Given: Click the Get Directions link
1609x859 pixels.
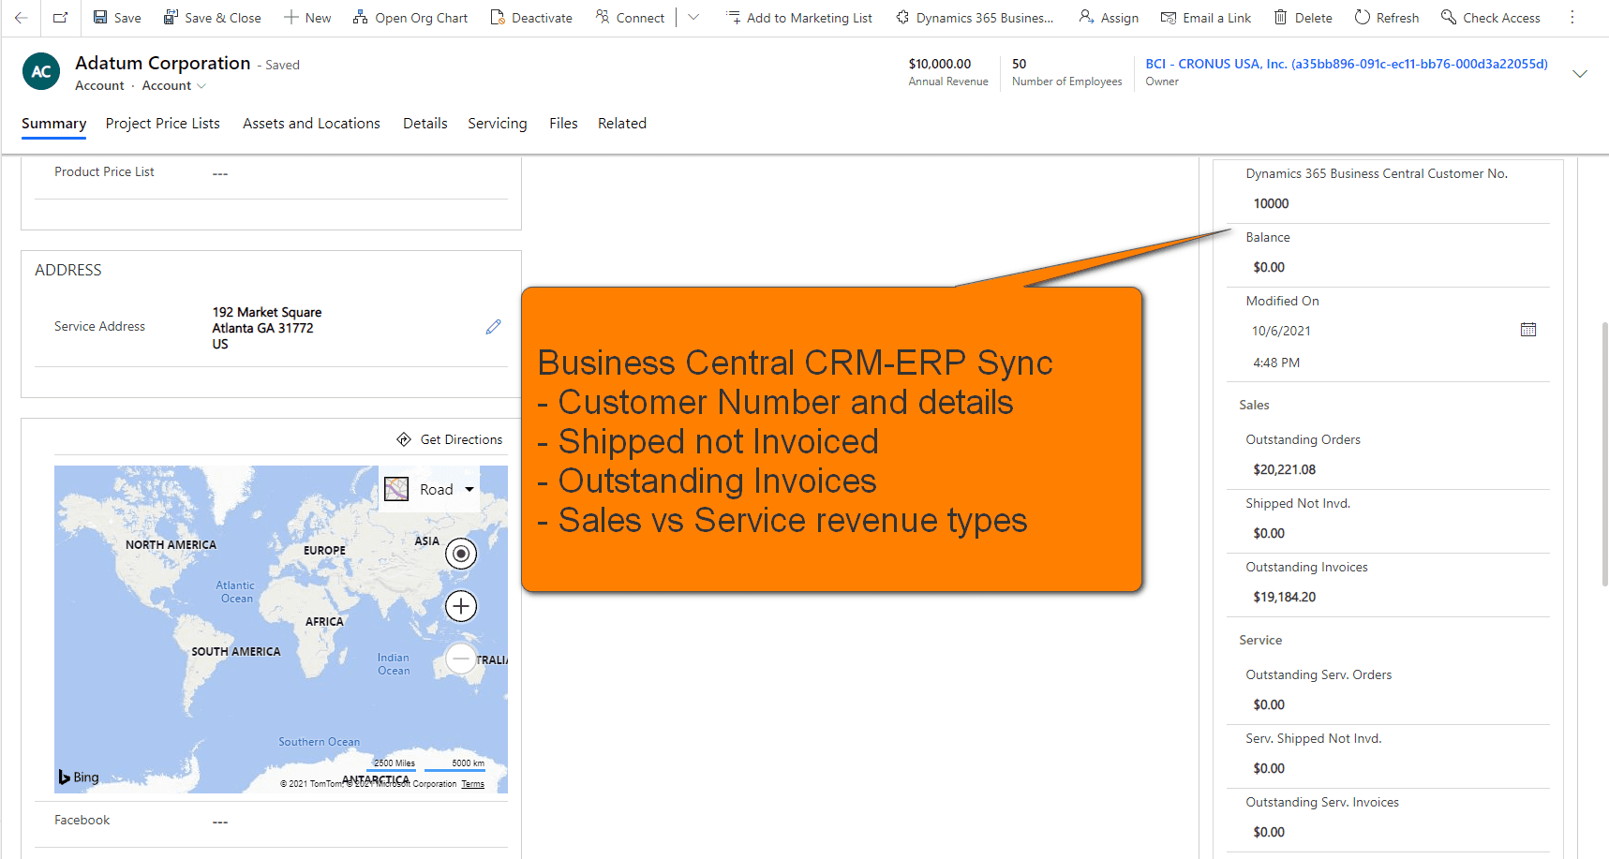Looking at the screenshot, I should [x=450, y=439].
